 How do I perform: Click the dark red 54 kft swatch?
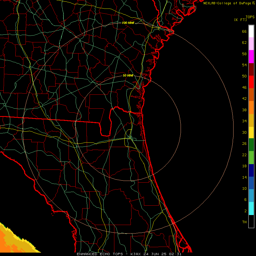(251, 69)
